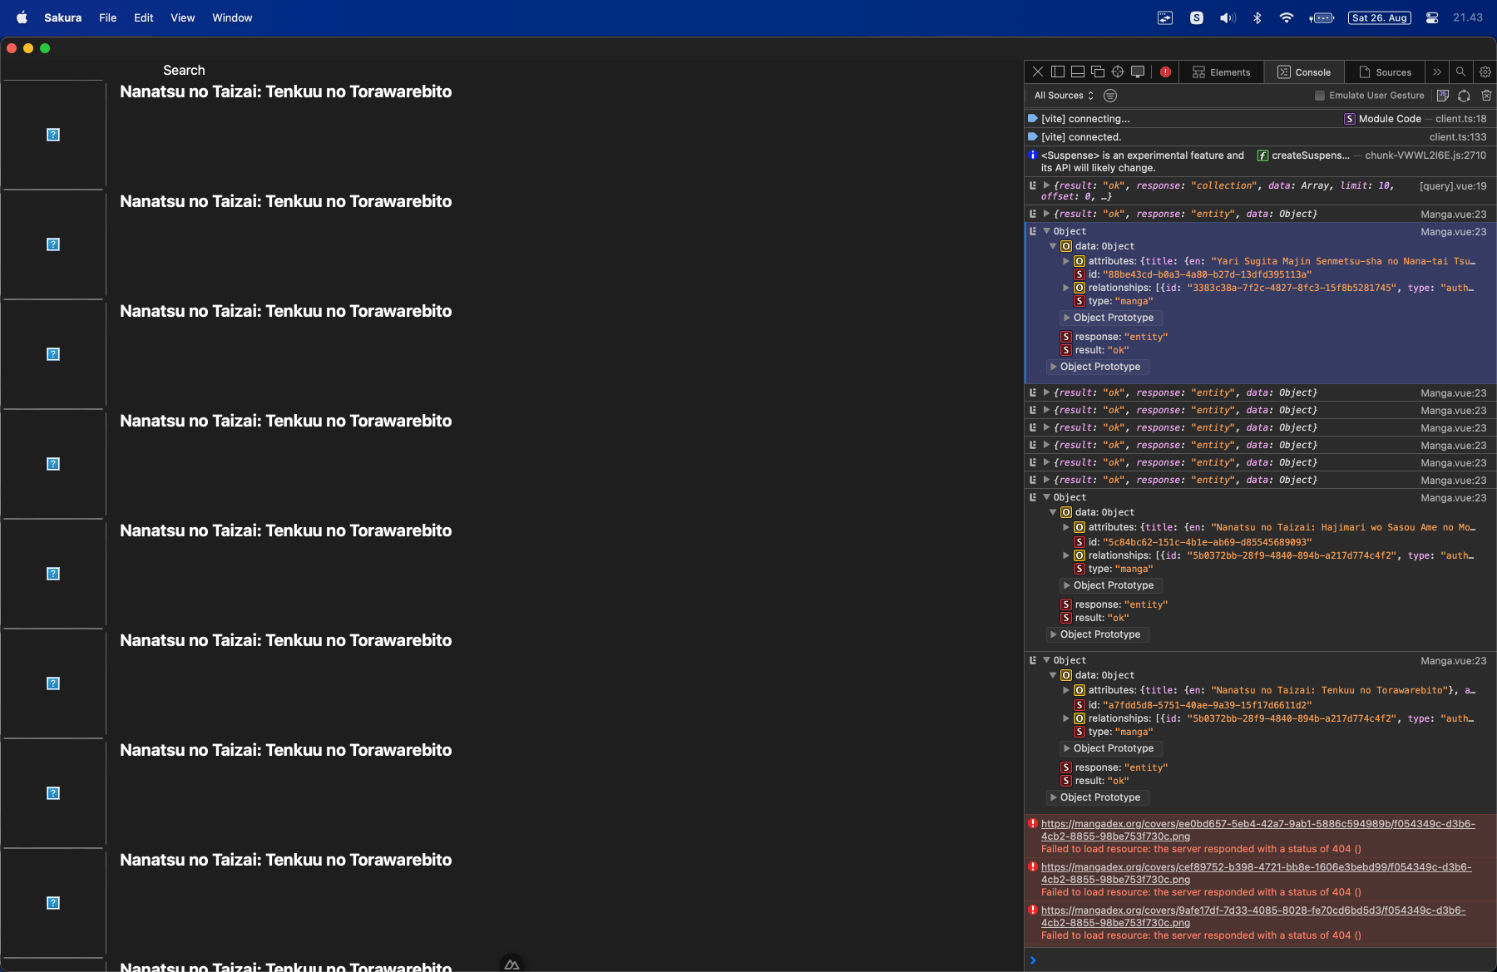Open client.ts:18 source link
Screen dimensions: 1497x972
(1460, 119)
